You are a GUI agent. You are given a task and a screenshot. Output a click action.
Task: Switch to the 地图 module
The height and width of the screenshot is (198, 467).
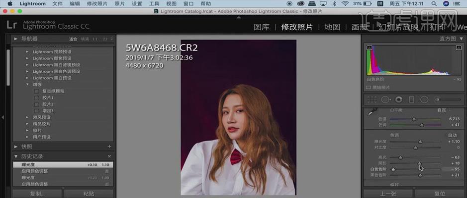(x=332, y=27)
